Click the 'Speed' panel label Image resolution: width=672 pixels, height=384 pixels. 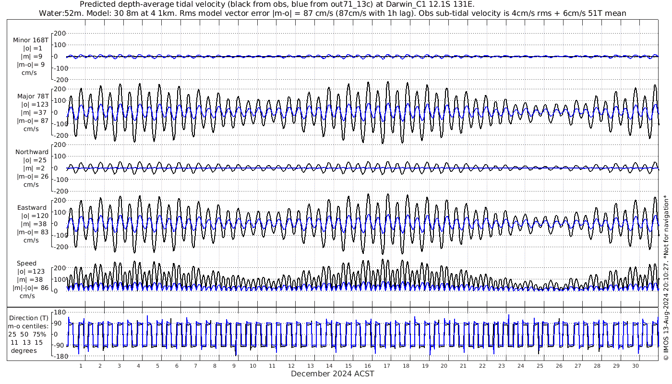[x=26, y=264]
